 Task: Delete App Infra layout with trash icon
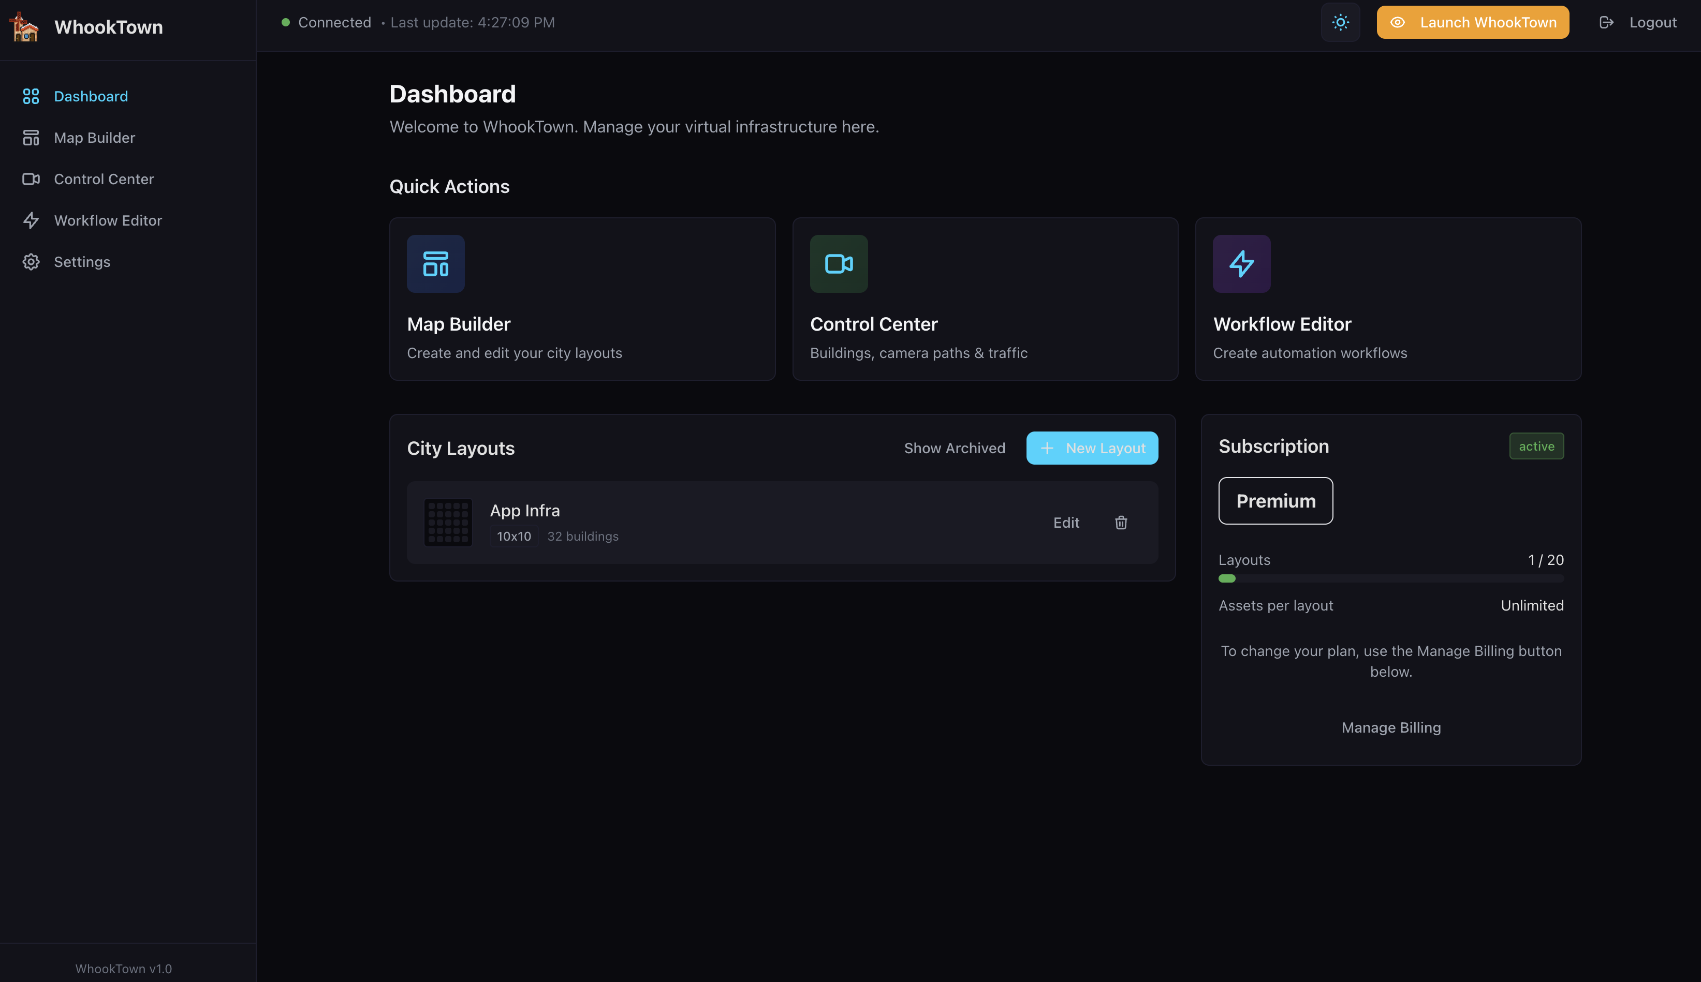(x=1121, y=523)
